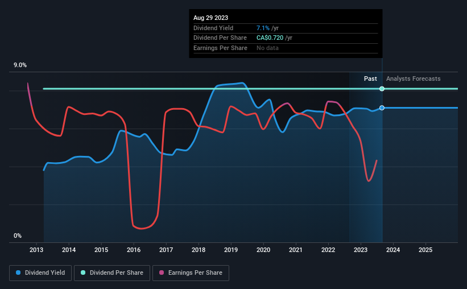The width and height of the screenshot is (467, 289).
Task: Click the 2014 x-axis year label
Action: pos(69,250)
